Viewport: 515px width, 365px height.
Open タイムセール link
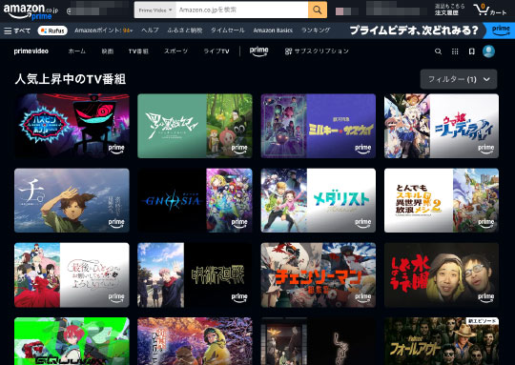pos(228,30)
